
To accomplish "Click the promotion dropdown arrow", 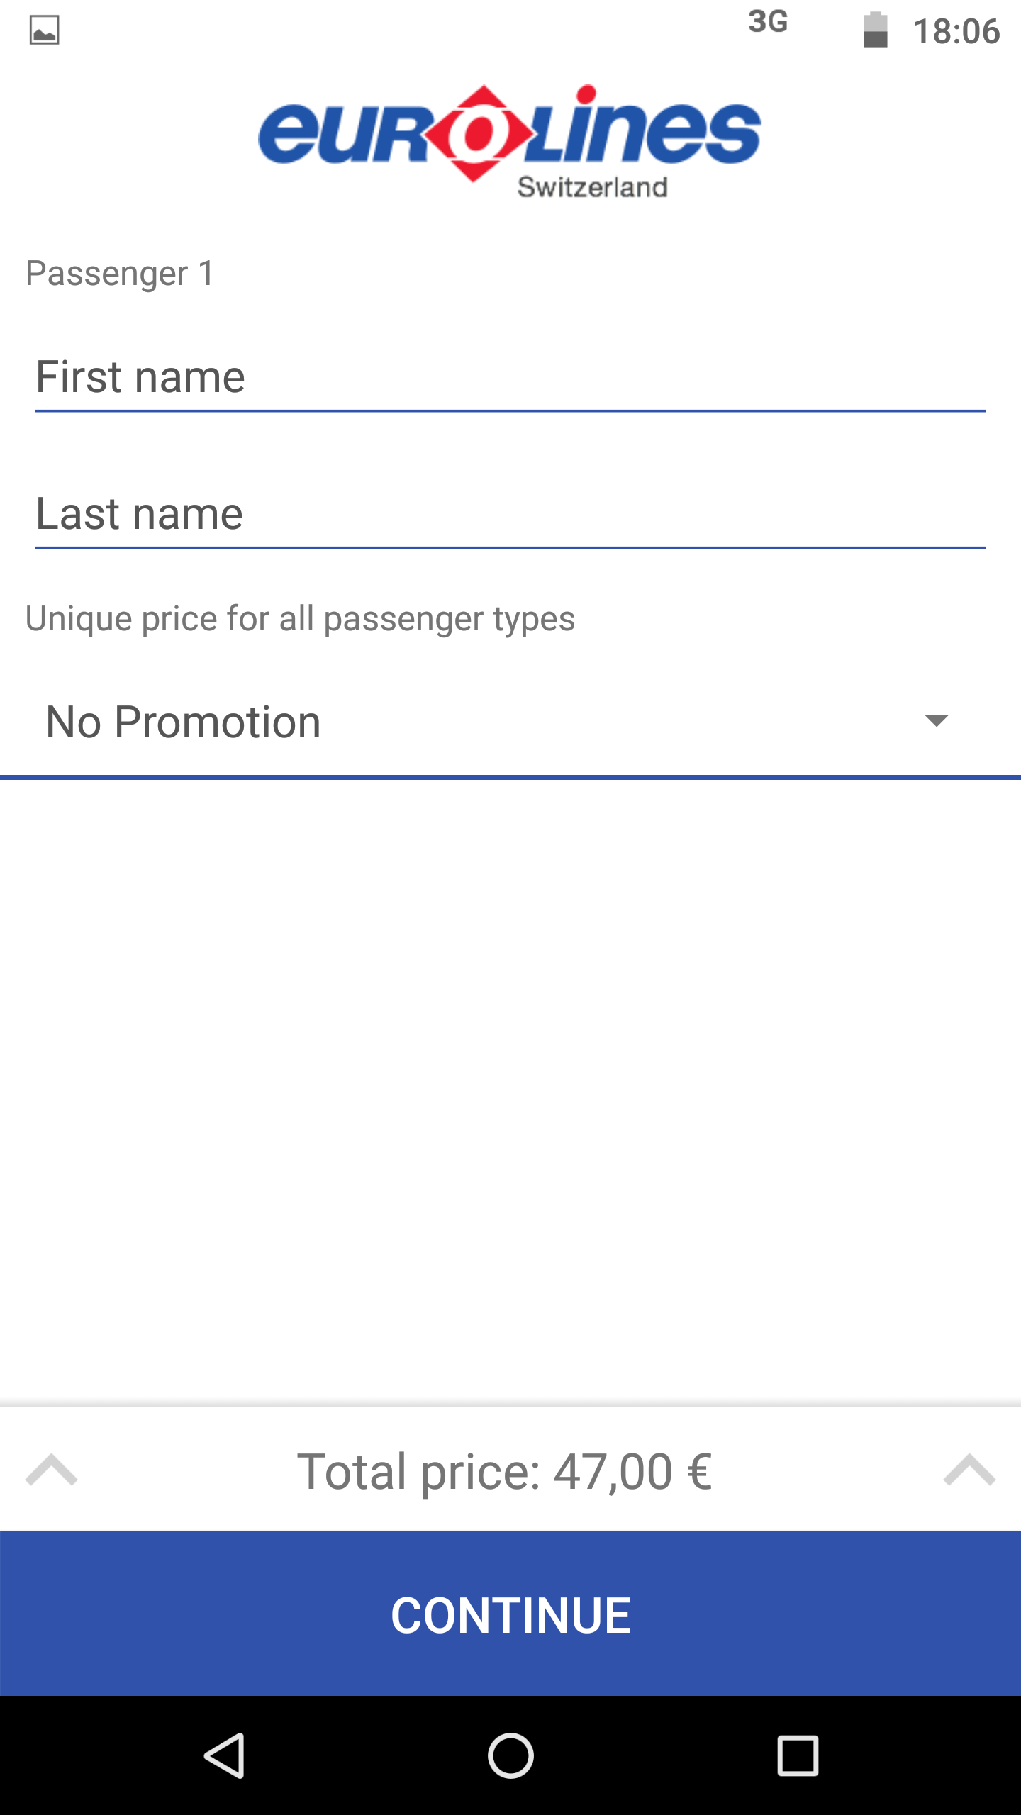I will click(x=936, y=721).
